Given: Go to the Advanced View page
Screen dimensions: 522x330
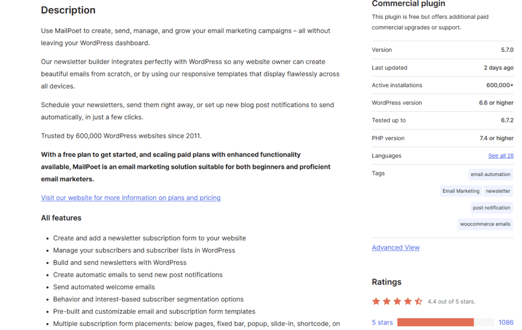Looking at the screenshot, I should 396,247.
